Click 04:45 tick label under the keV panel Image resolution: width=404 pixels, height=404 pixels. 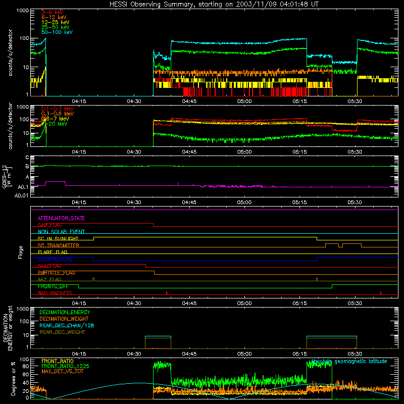pyautogui.click(x=189, y=102)
